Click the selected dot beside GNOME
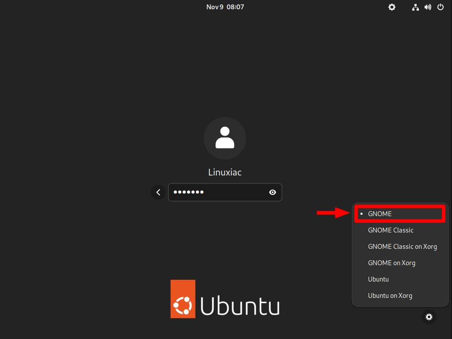The image size is (452, 339). tap(361, 213)
